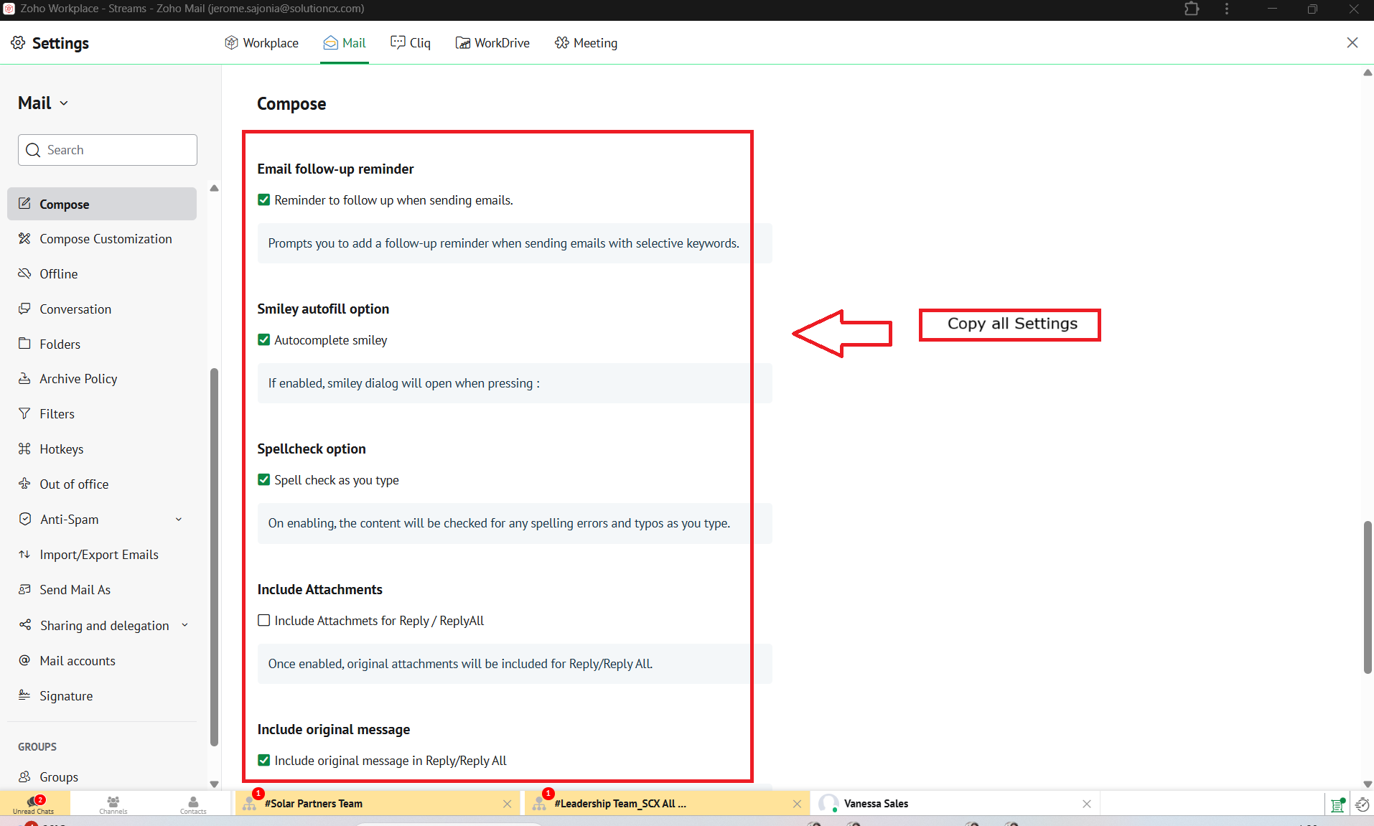Click the Hotkeys sidebar icon
The height and width of the screenshot is (826, 1374).
click(x=24, y=449)
